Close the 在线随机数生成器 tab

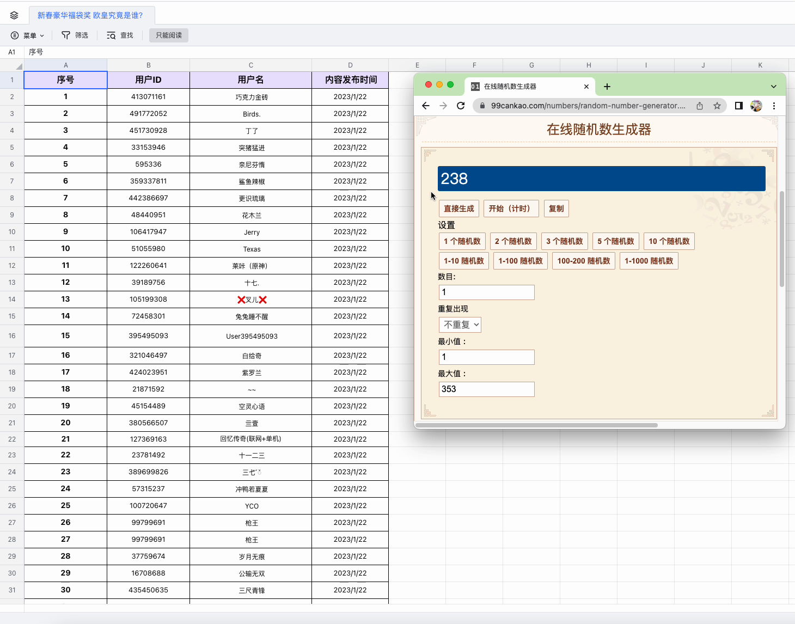point(586,87)
